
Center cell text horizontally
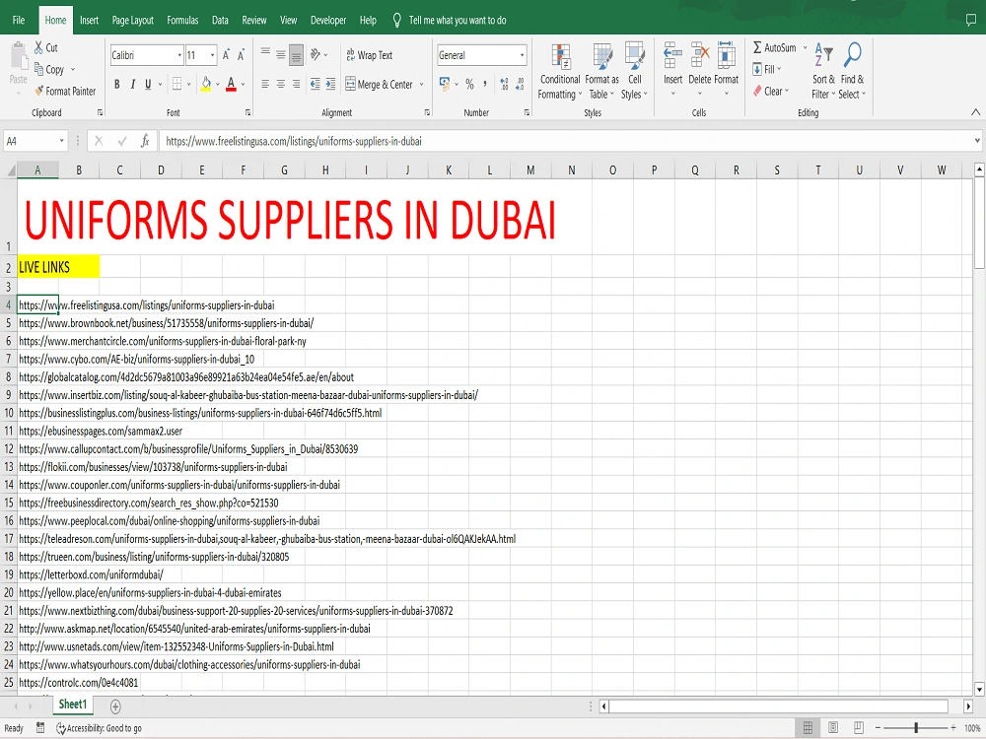click(x=280, y=84)
